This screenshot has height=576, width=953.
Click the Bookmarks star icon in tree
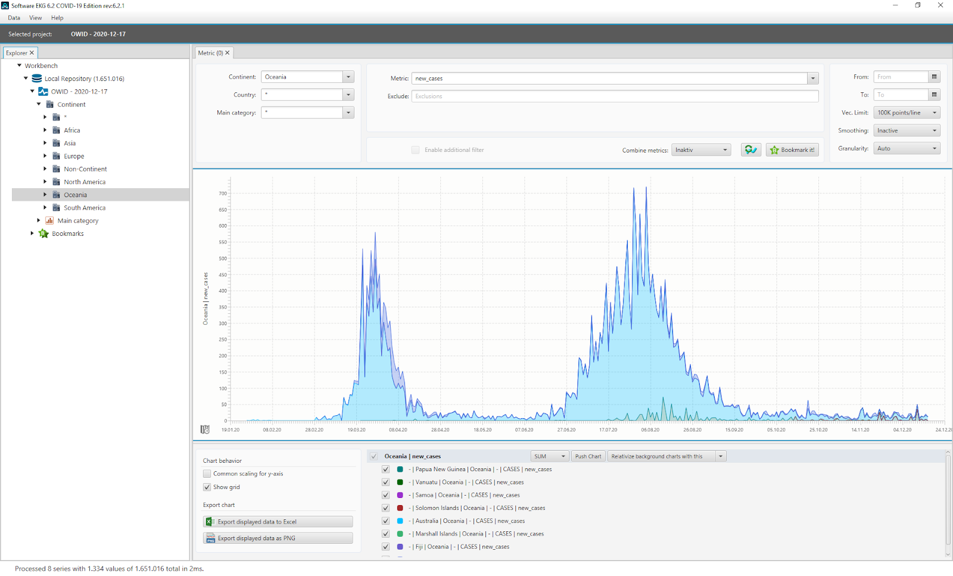(43, 233)
